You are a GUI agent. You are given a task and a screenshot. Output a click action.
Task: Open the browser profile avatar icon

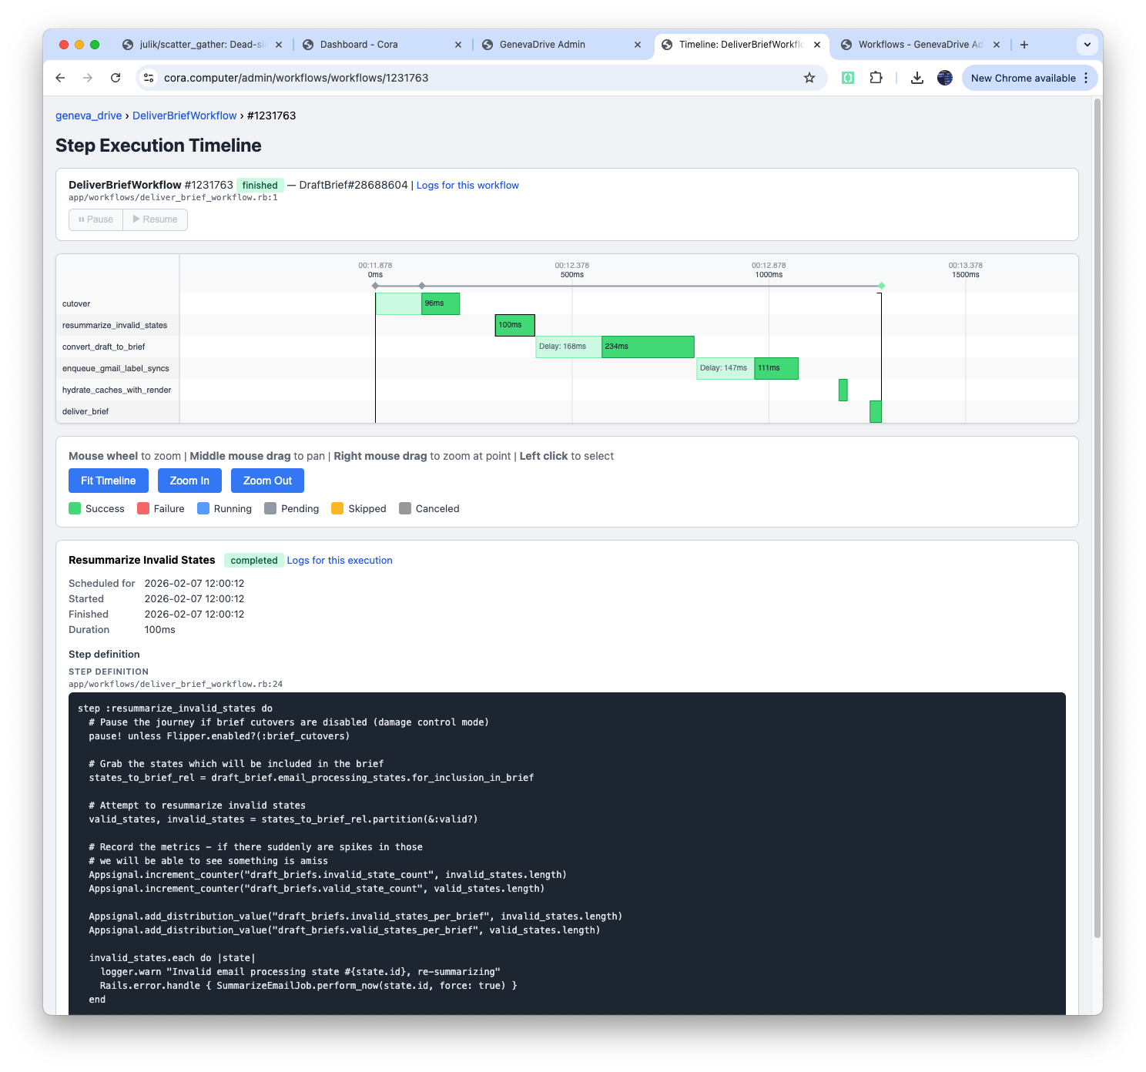pos(944,78)
